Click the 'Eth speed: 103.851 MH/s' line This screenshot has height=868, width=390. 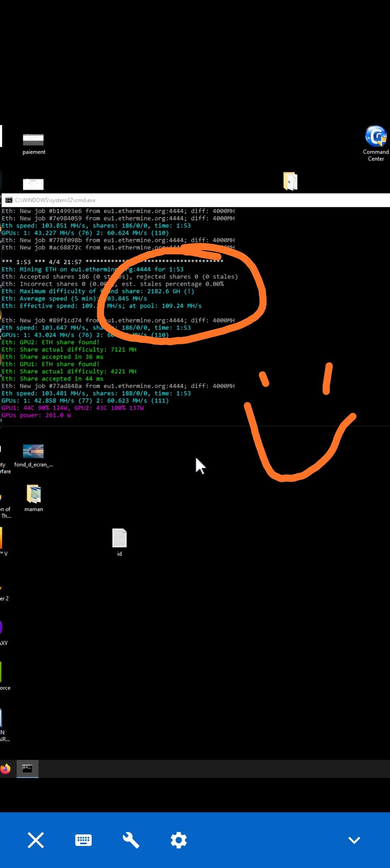96,225
